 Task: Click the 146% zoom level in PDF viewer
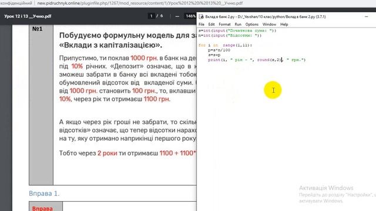[190, 16]
